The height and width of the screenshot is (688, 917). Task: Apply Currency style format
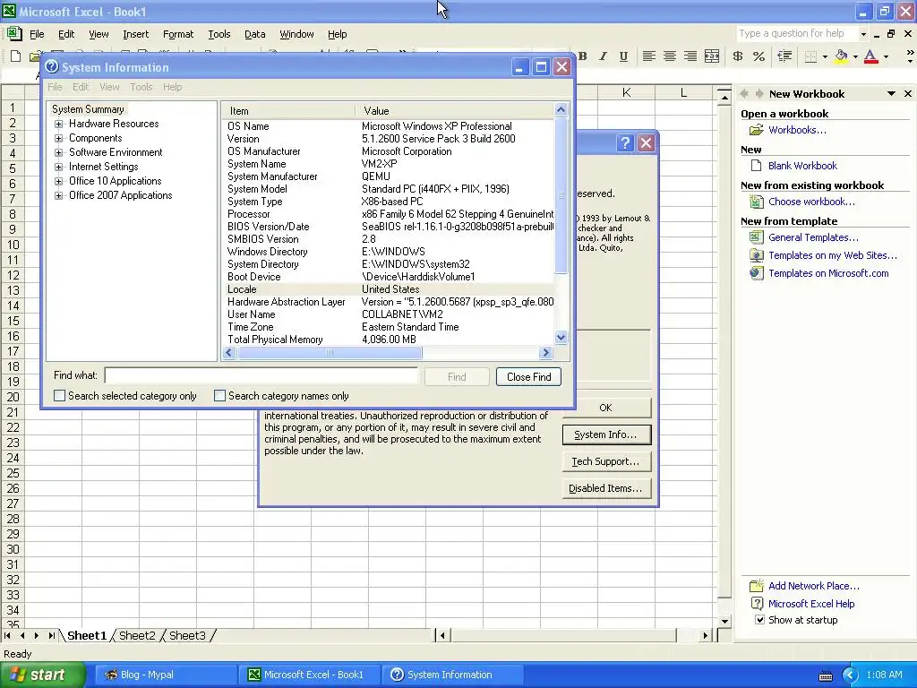tap(738, 56)
